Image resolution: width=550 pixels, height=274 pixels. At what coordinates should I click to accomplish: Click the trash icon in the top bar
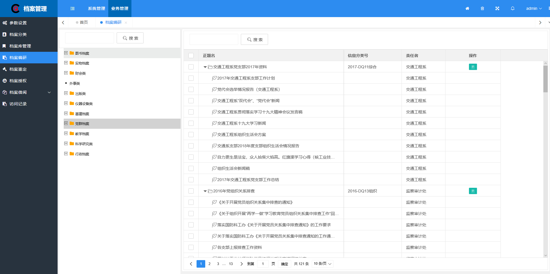482,8
